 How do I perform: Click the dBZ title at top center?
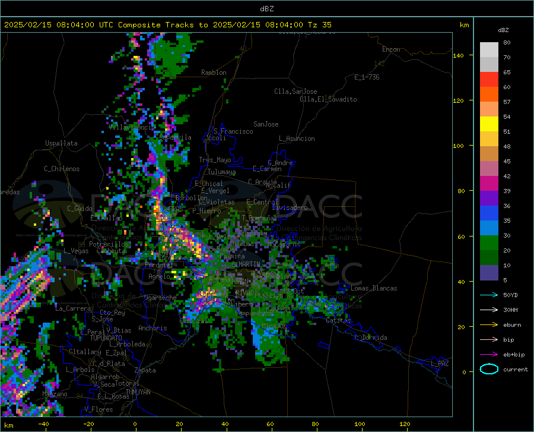[x=266, y=9]
